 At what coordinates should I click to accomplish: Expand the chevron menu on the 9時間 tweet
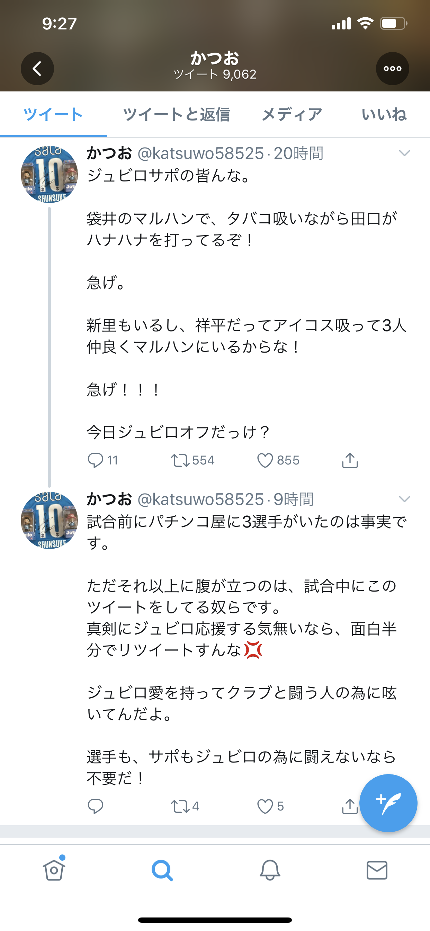point(404,499)
